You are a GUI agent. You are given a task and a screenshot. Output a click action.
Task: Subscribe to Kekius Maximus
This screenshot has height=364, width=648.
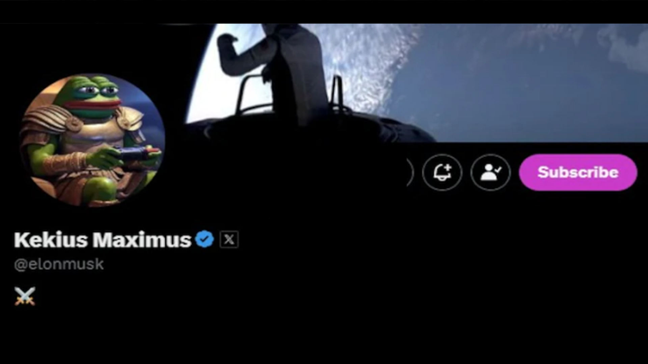point(578,172)
